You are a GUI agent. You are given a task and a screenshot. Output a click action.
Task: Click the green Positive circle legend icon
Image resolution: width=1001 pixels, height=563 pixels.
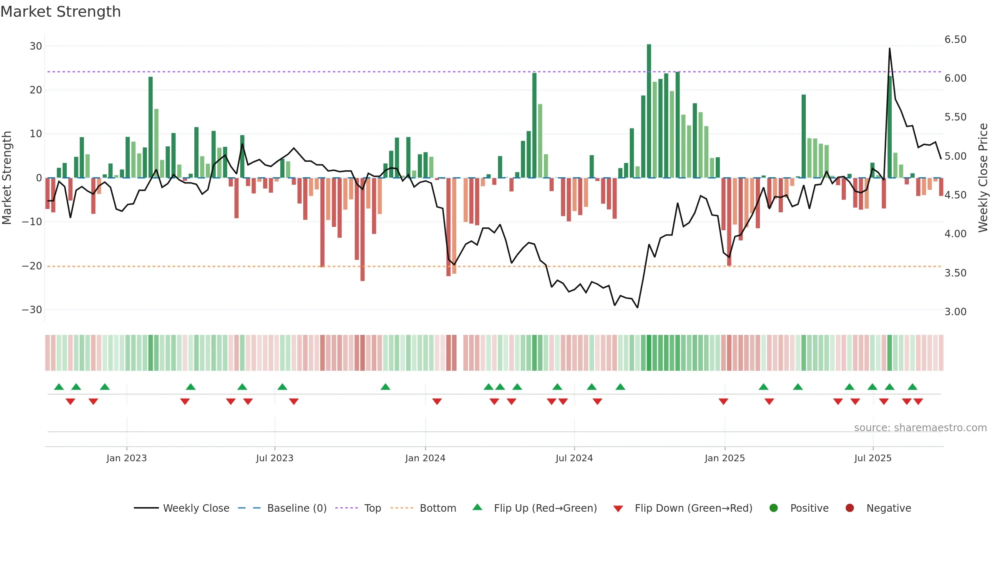tap(773, 508)
